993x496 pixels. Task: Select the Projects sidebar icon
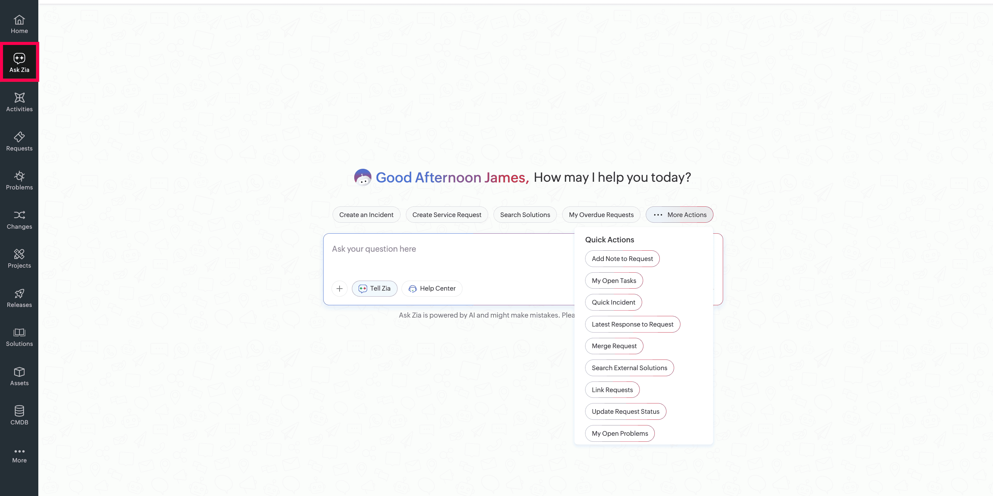[19, 258]
